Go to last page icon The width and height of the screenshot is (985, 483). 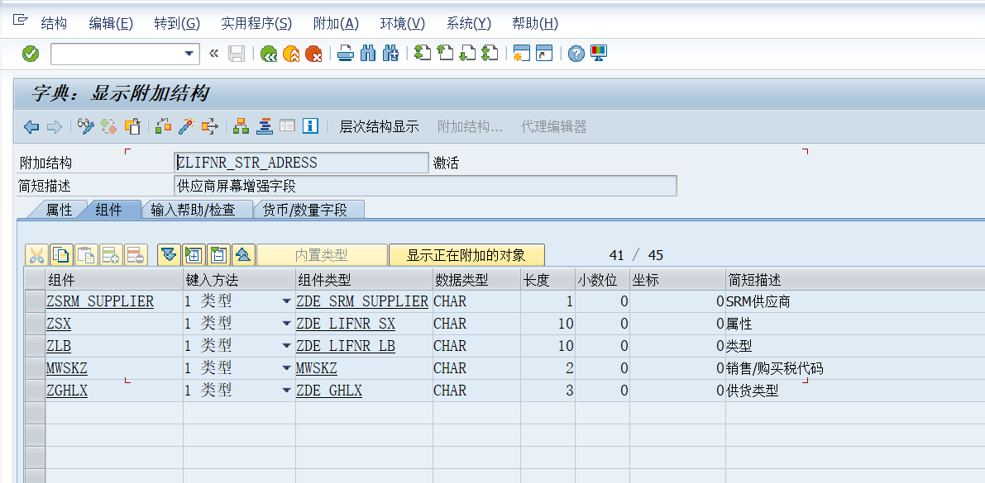(490, 54)
